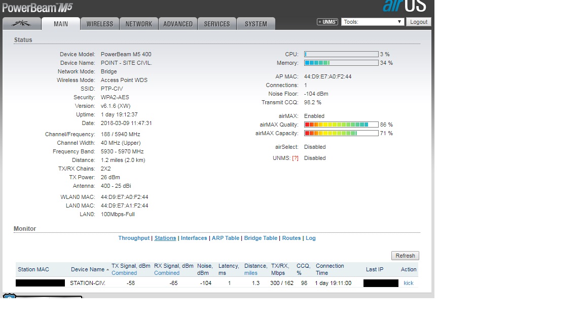The height and width of the screenshot is (328, 584).
Task: Select station CCQ value 98
Action: point(304,283)
